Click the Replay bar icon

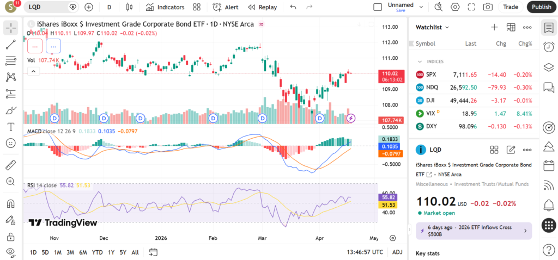click(x=262, y=7)
